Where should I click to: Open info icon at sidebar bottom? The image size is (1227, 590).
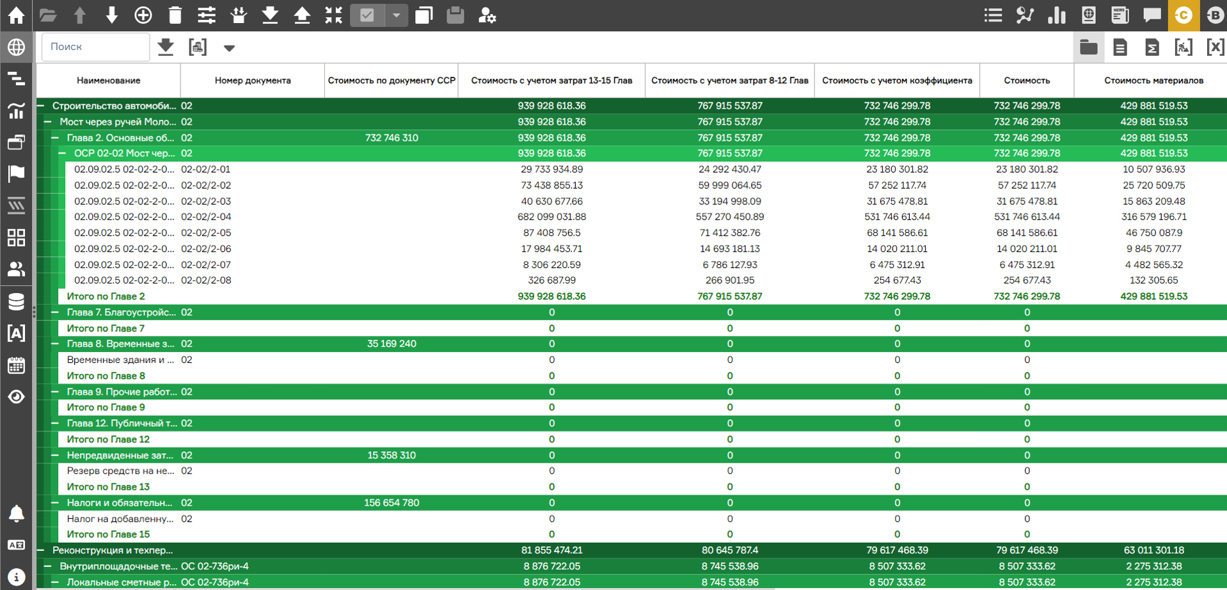click(16, 577)
